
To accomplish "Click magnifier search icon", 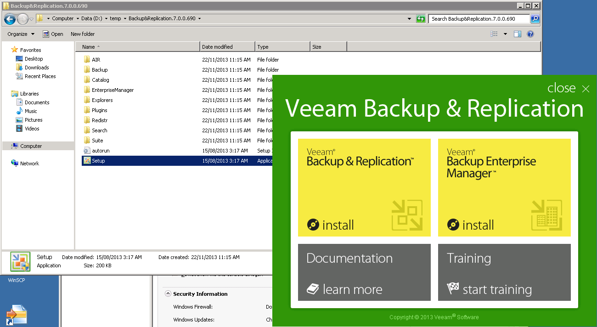I will [535, 19].
